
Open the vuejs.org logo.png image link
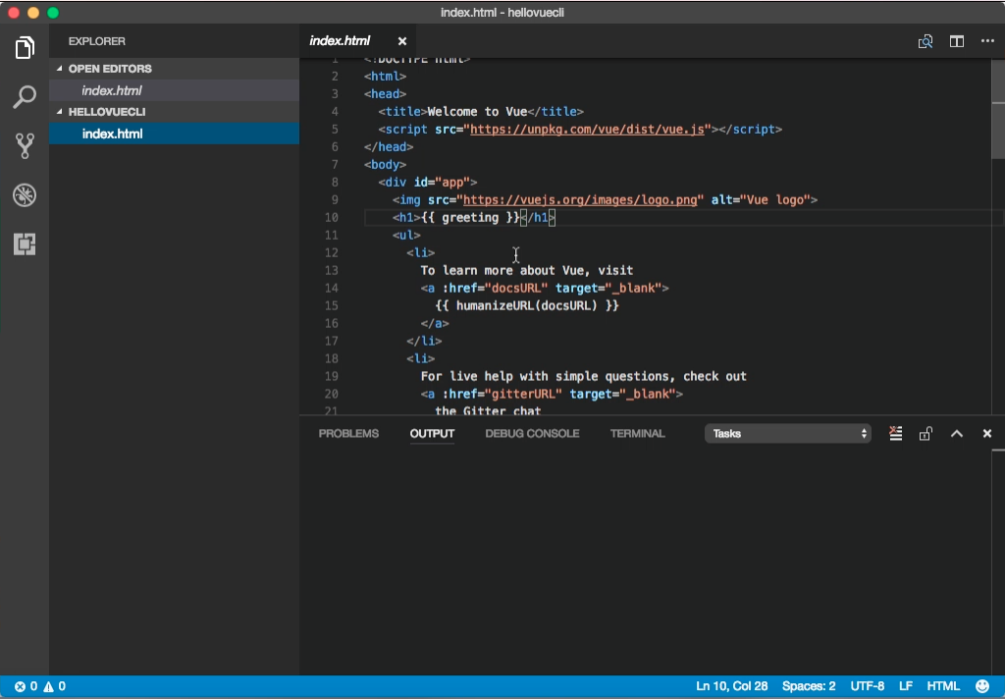coord(580,199)
